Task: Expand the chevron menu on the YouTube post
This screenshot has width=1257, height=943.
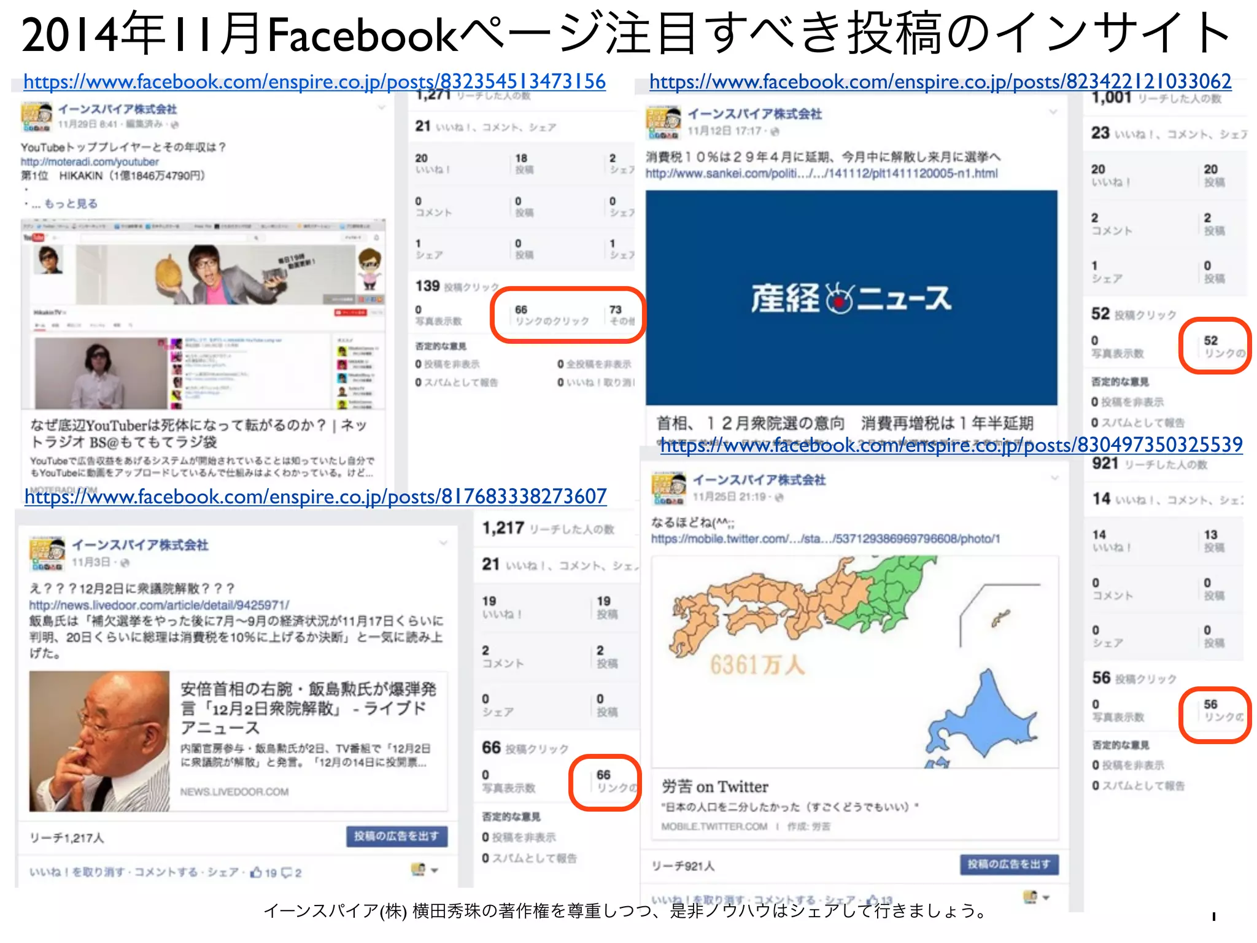Action: pyautogui.click(x=381, y=108)
